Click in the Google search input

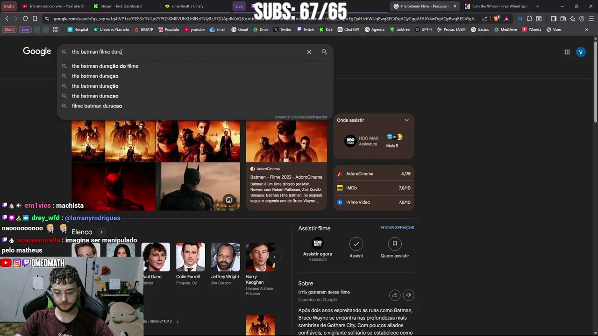(187, 52)
